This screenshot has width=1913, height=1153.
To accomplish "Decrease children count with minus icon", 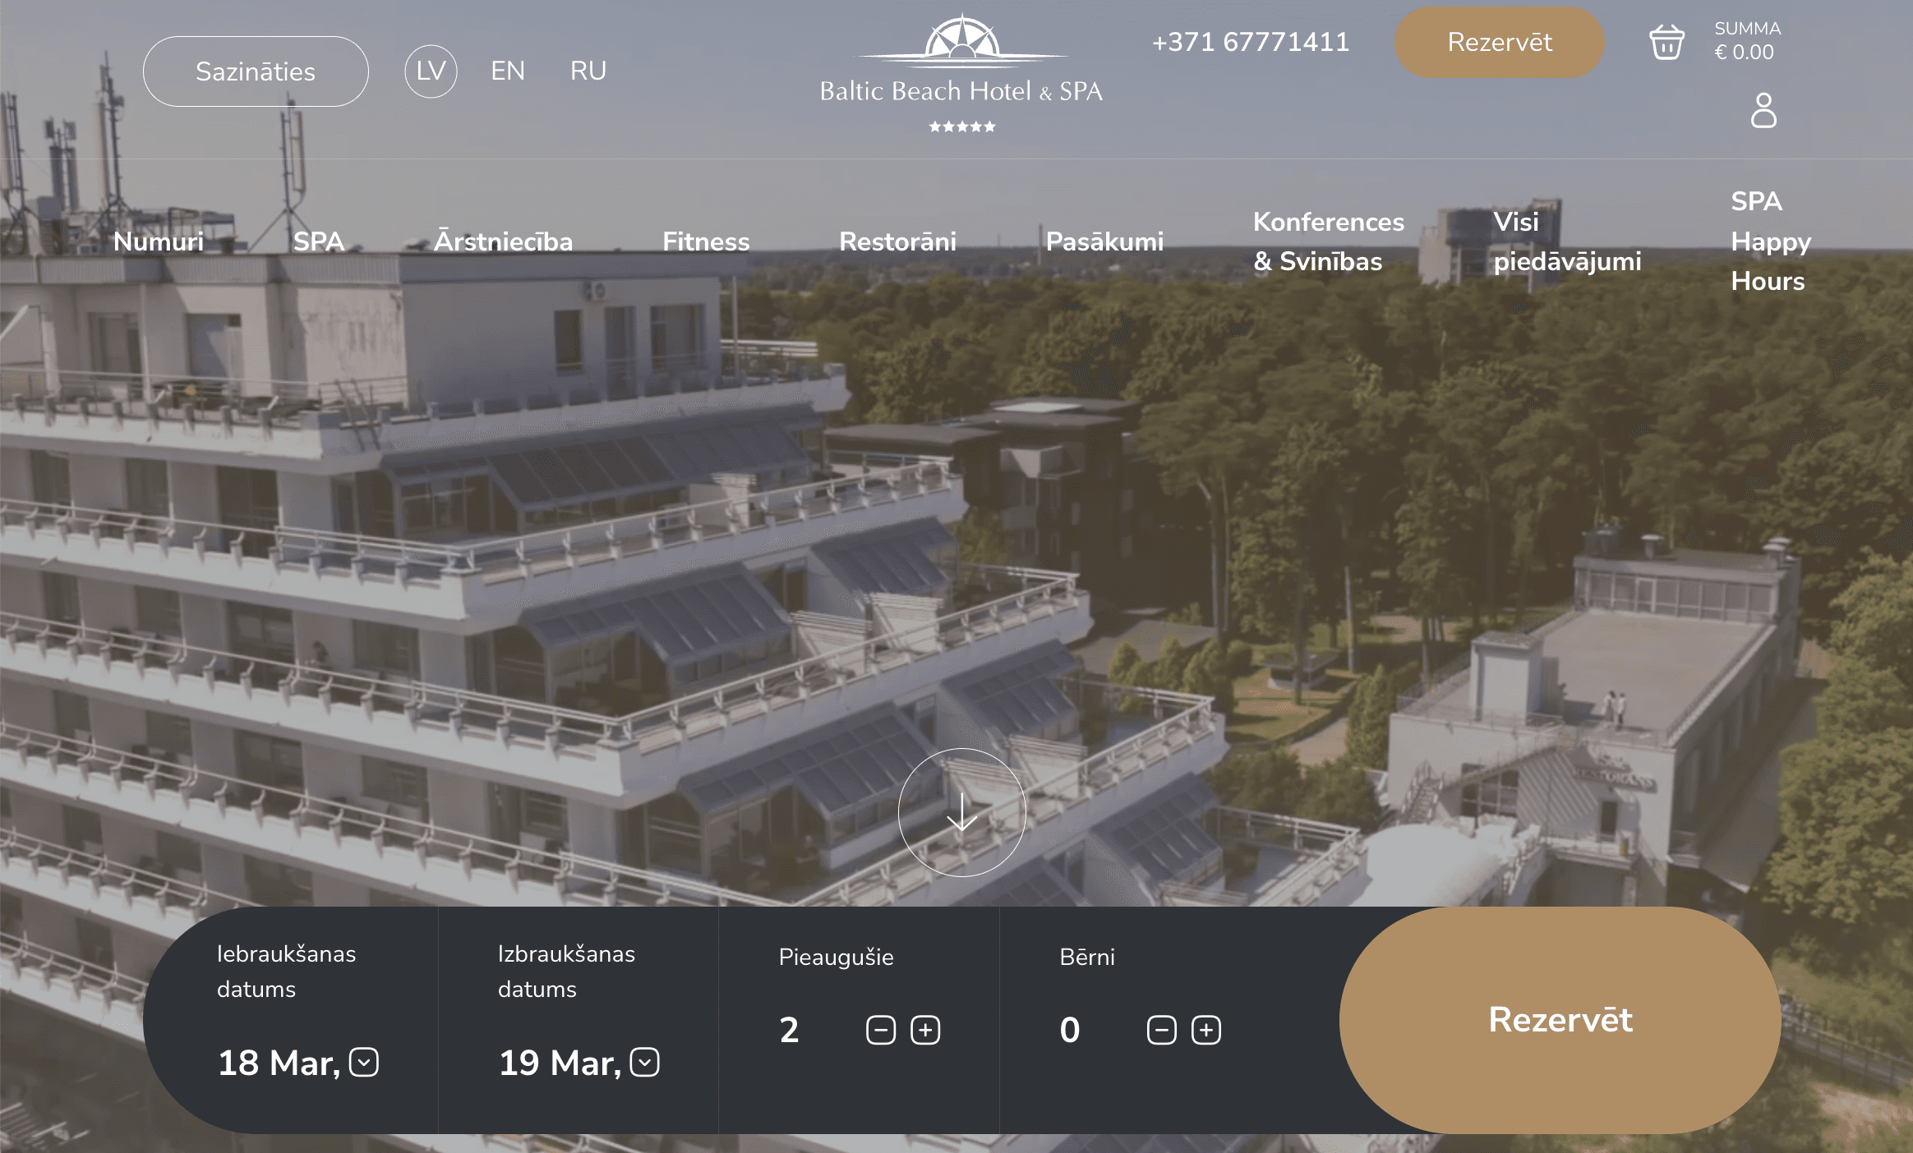I will click(x=1161, y=1030).
